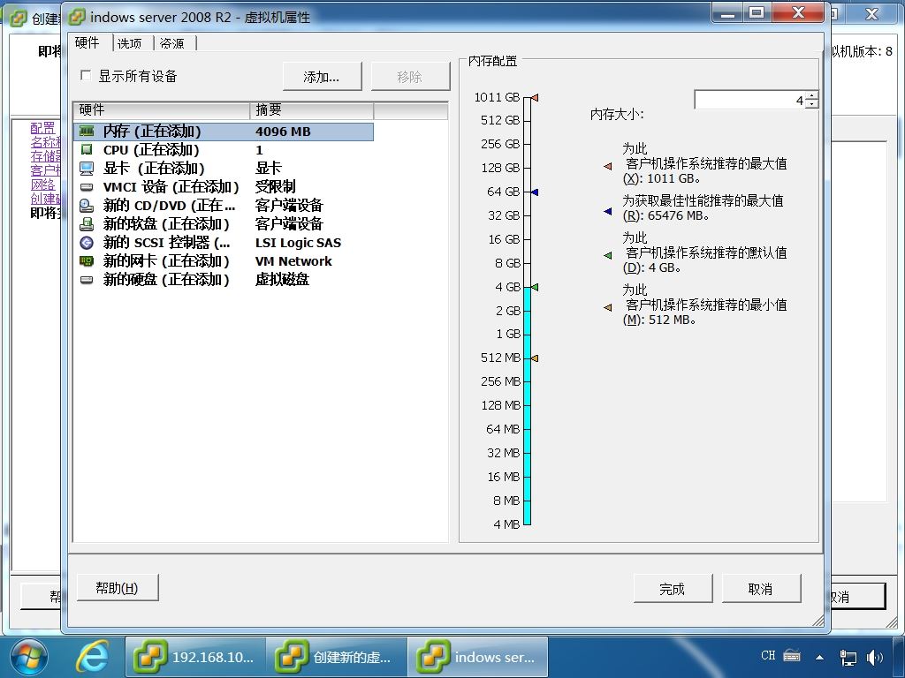Click the memory size input field
The width and height of the screenshot is (905, 678).
749,99
